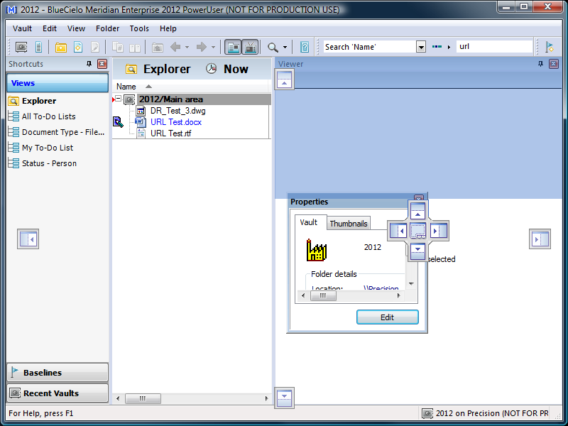Open the Help menu

click(x=168, y=28)
